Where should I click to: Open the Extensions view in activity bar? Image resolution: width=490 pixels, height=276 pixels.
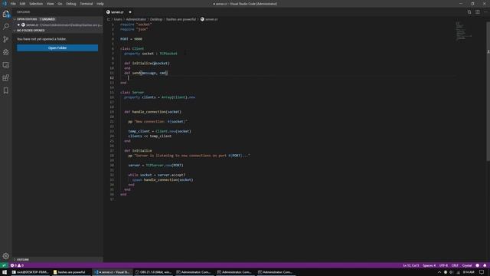pyautogui.click(x=6, y=78)
